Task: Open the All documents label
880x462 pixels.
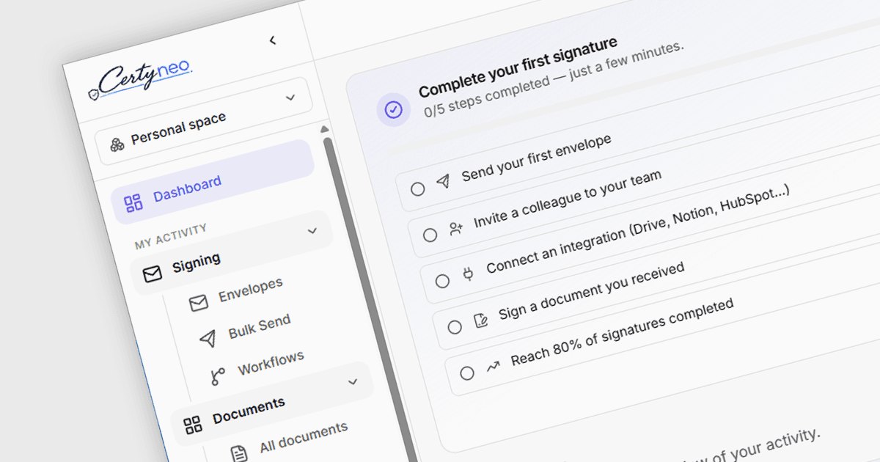Action: [x=304, y=438]
